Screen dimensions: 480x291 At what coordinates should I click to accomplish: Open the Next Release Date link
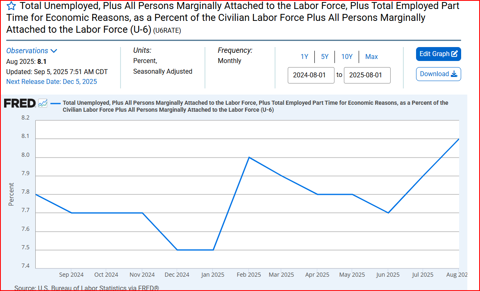[x=51, y=81]
